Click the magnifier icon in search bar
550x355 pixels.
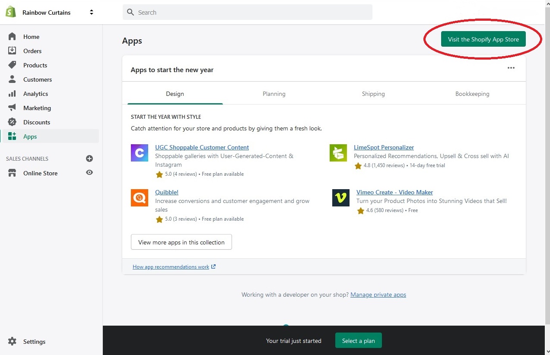click(130, 13)
